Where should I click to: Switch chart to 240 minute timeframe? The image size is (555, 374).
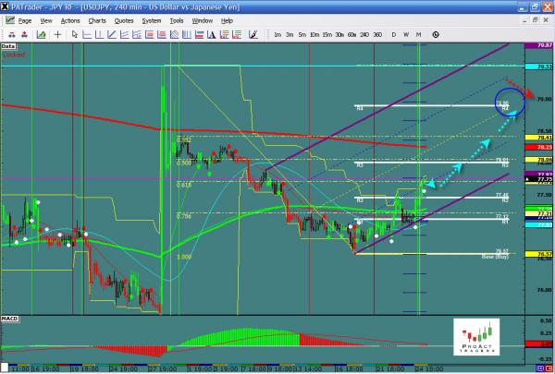coord(363,34)
